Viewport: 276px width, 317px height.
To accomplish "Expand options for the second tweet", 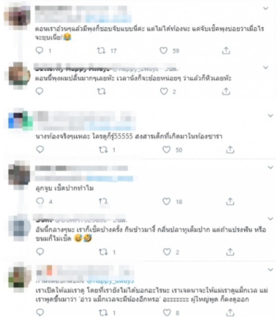I will [266, 67].
